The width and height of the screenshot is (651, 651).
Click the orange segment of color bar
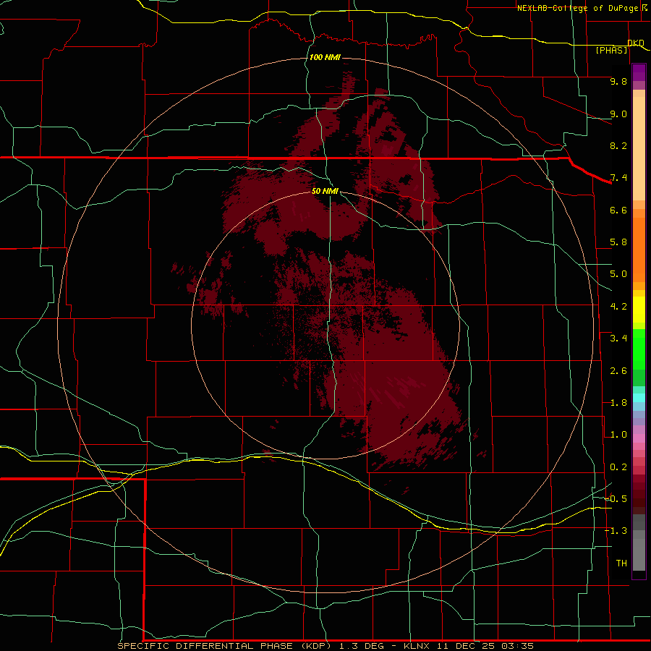[x=639, y=250]
